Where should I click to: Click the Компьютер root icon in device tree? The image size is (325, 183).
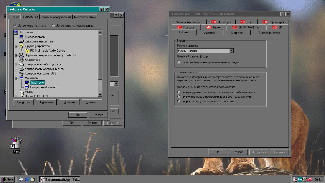click(x=16, y=32)
